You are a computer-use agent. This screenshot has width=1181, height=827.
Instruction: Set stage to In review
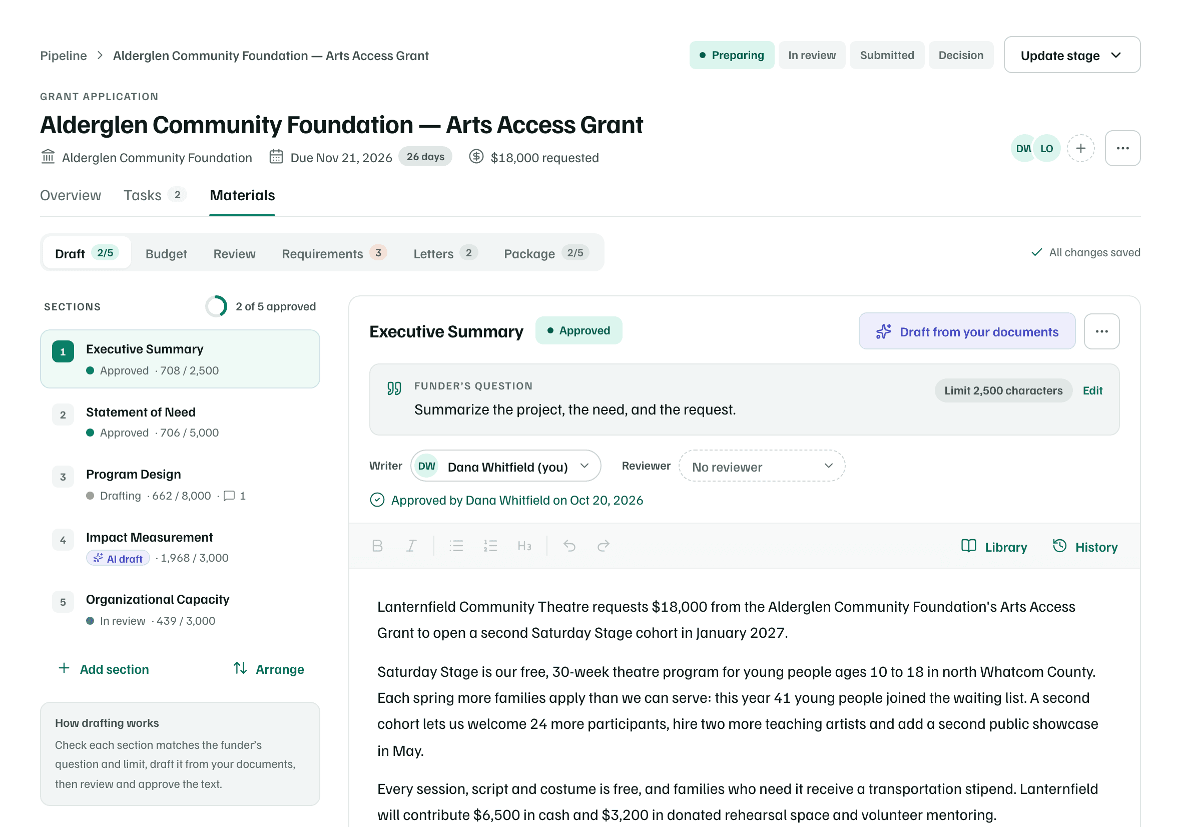click(x=812, y=55)
